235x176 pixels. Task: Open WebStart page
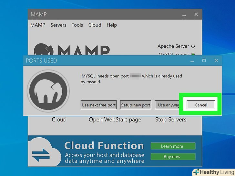(x=115, y=120)
